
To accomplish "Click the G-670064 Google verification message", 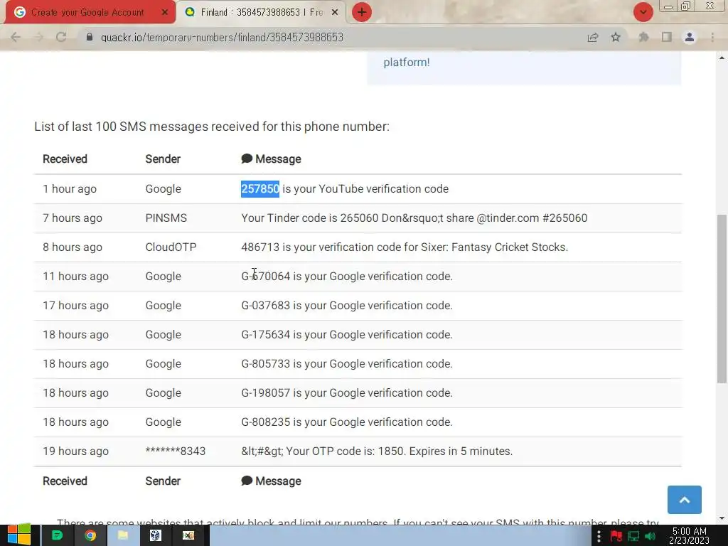I will pos(347,277).
